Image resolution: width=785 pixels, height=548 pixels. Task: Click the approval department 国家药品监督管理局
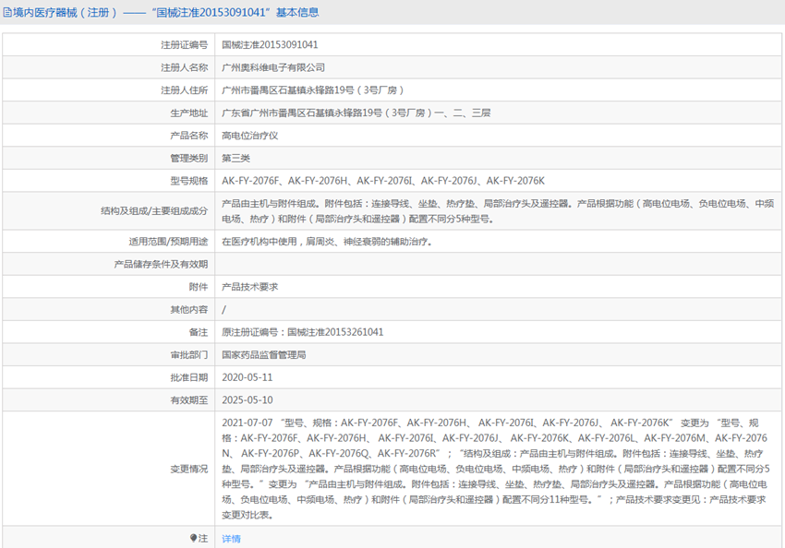coord(263,354)
